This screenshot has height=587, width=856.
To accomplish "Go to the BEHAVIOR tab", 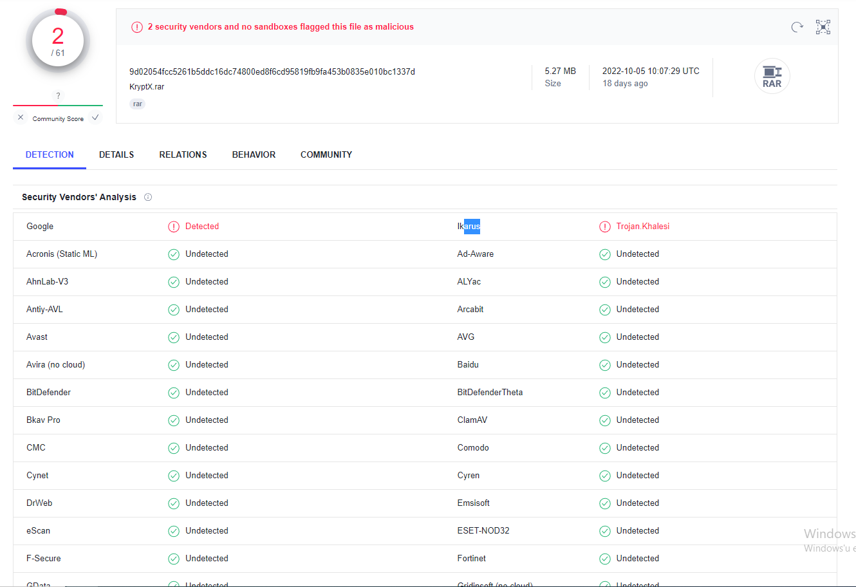I will pos(254,154).
